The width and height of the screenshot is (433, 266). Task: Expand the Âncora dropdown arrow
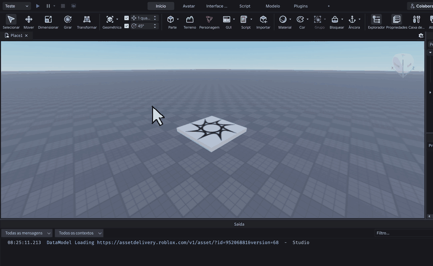[359, 19]
